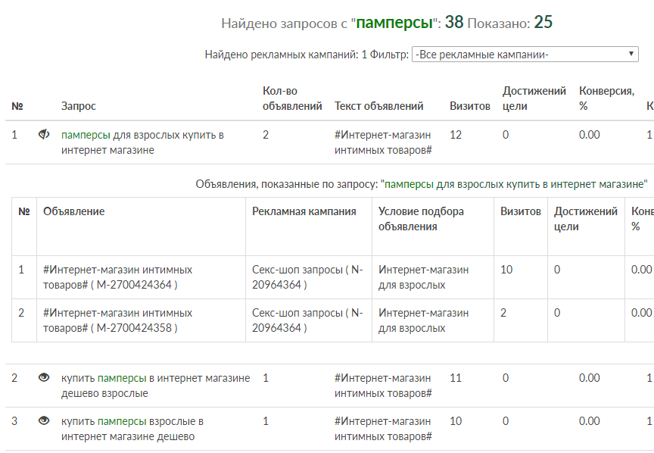Click 'Визитов' header in inner ads table
This screenshot has height=453, width=654.
tap(521, 211)
